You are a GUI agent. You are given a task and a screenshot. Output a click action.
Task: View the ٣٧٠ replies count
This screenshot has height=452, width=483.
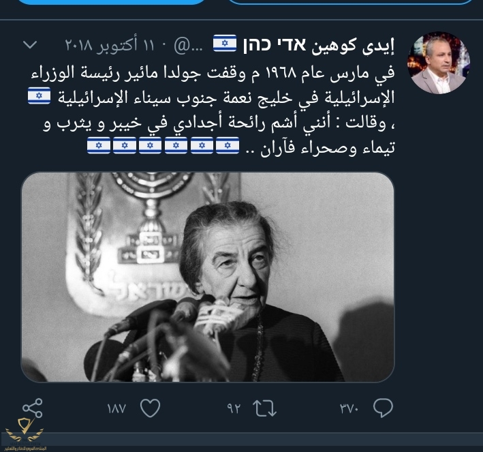click(x=349, y=409)
